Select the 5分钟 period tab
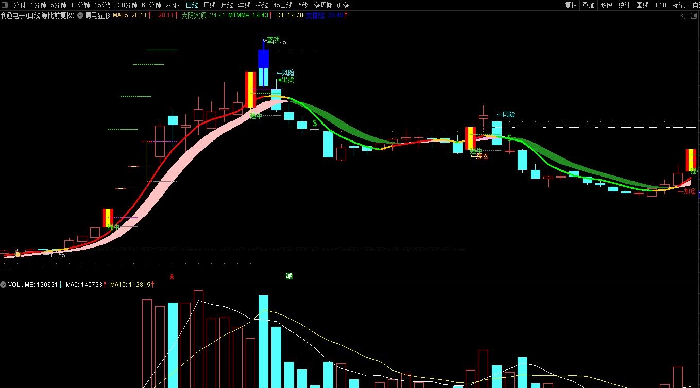Image resolution: width=700 pixels, height=388 pixels. 58,5
